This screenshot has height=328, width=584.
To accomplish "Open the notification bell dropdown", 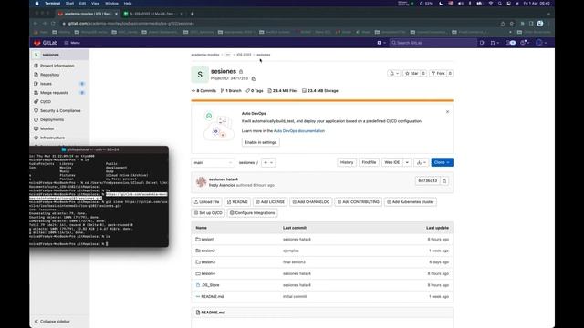I will [394, 74].
